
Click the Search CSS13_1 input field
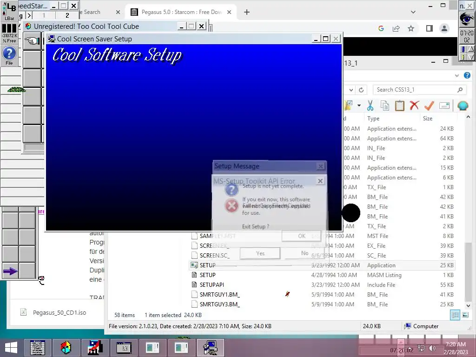(420, 90)
